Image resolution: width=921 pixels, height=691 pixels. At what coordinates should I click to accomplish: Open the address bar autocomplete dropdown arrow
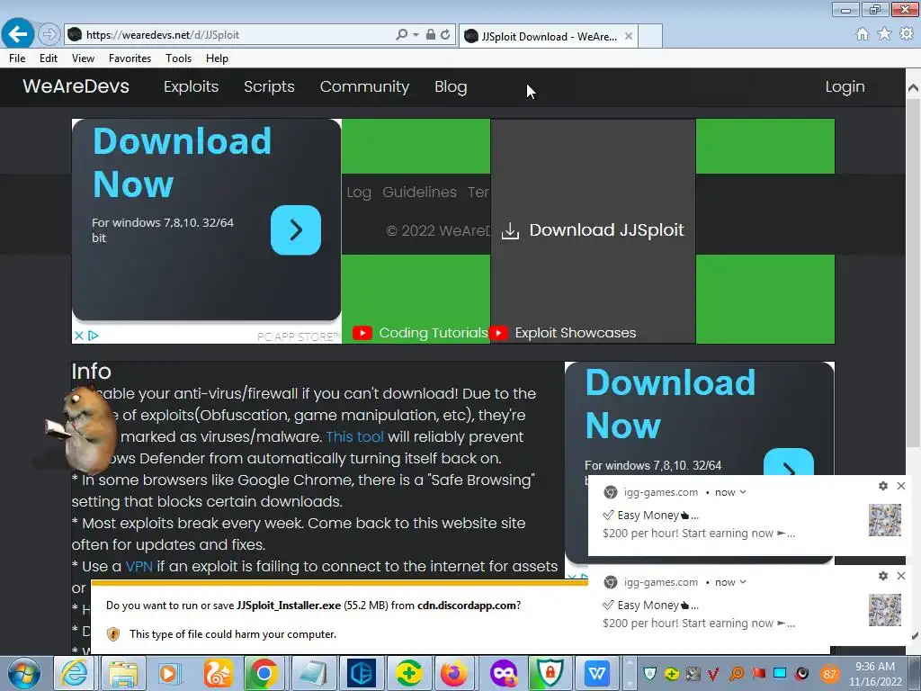pyautogui.click(x=416, y=35)
